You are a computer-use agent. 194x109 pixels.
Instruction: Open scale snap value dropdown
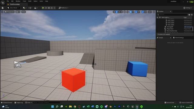click(145, 12)
